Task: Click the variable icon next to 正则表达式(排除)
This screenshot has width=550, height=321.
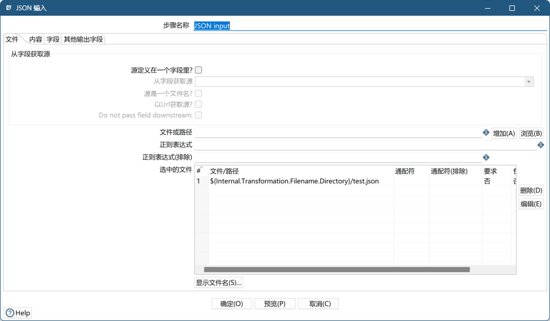Action: [486, 157]
